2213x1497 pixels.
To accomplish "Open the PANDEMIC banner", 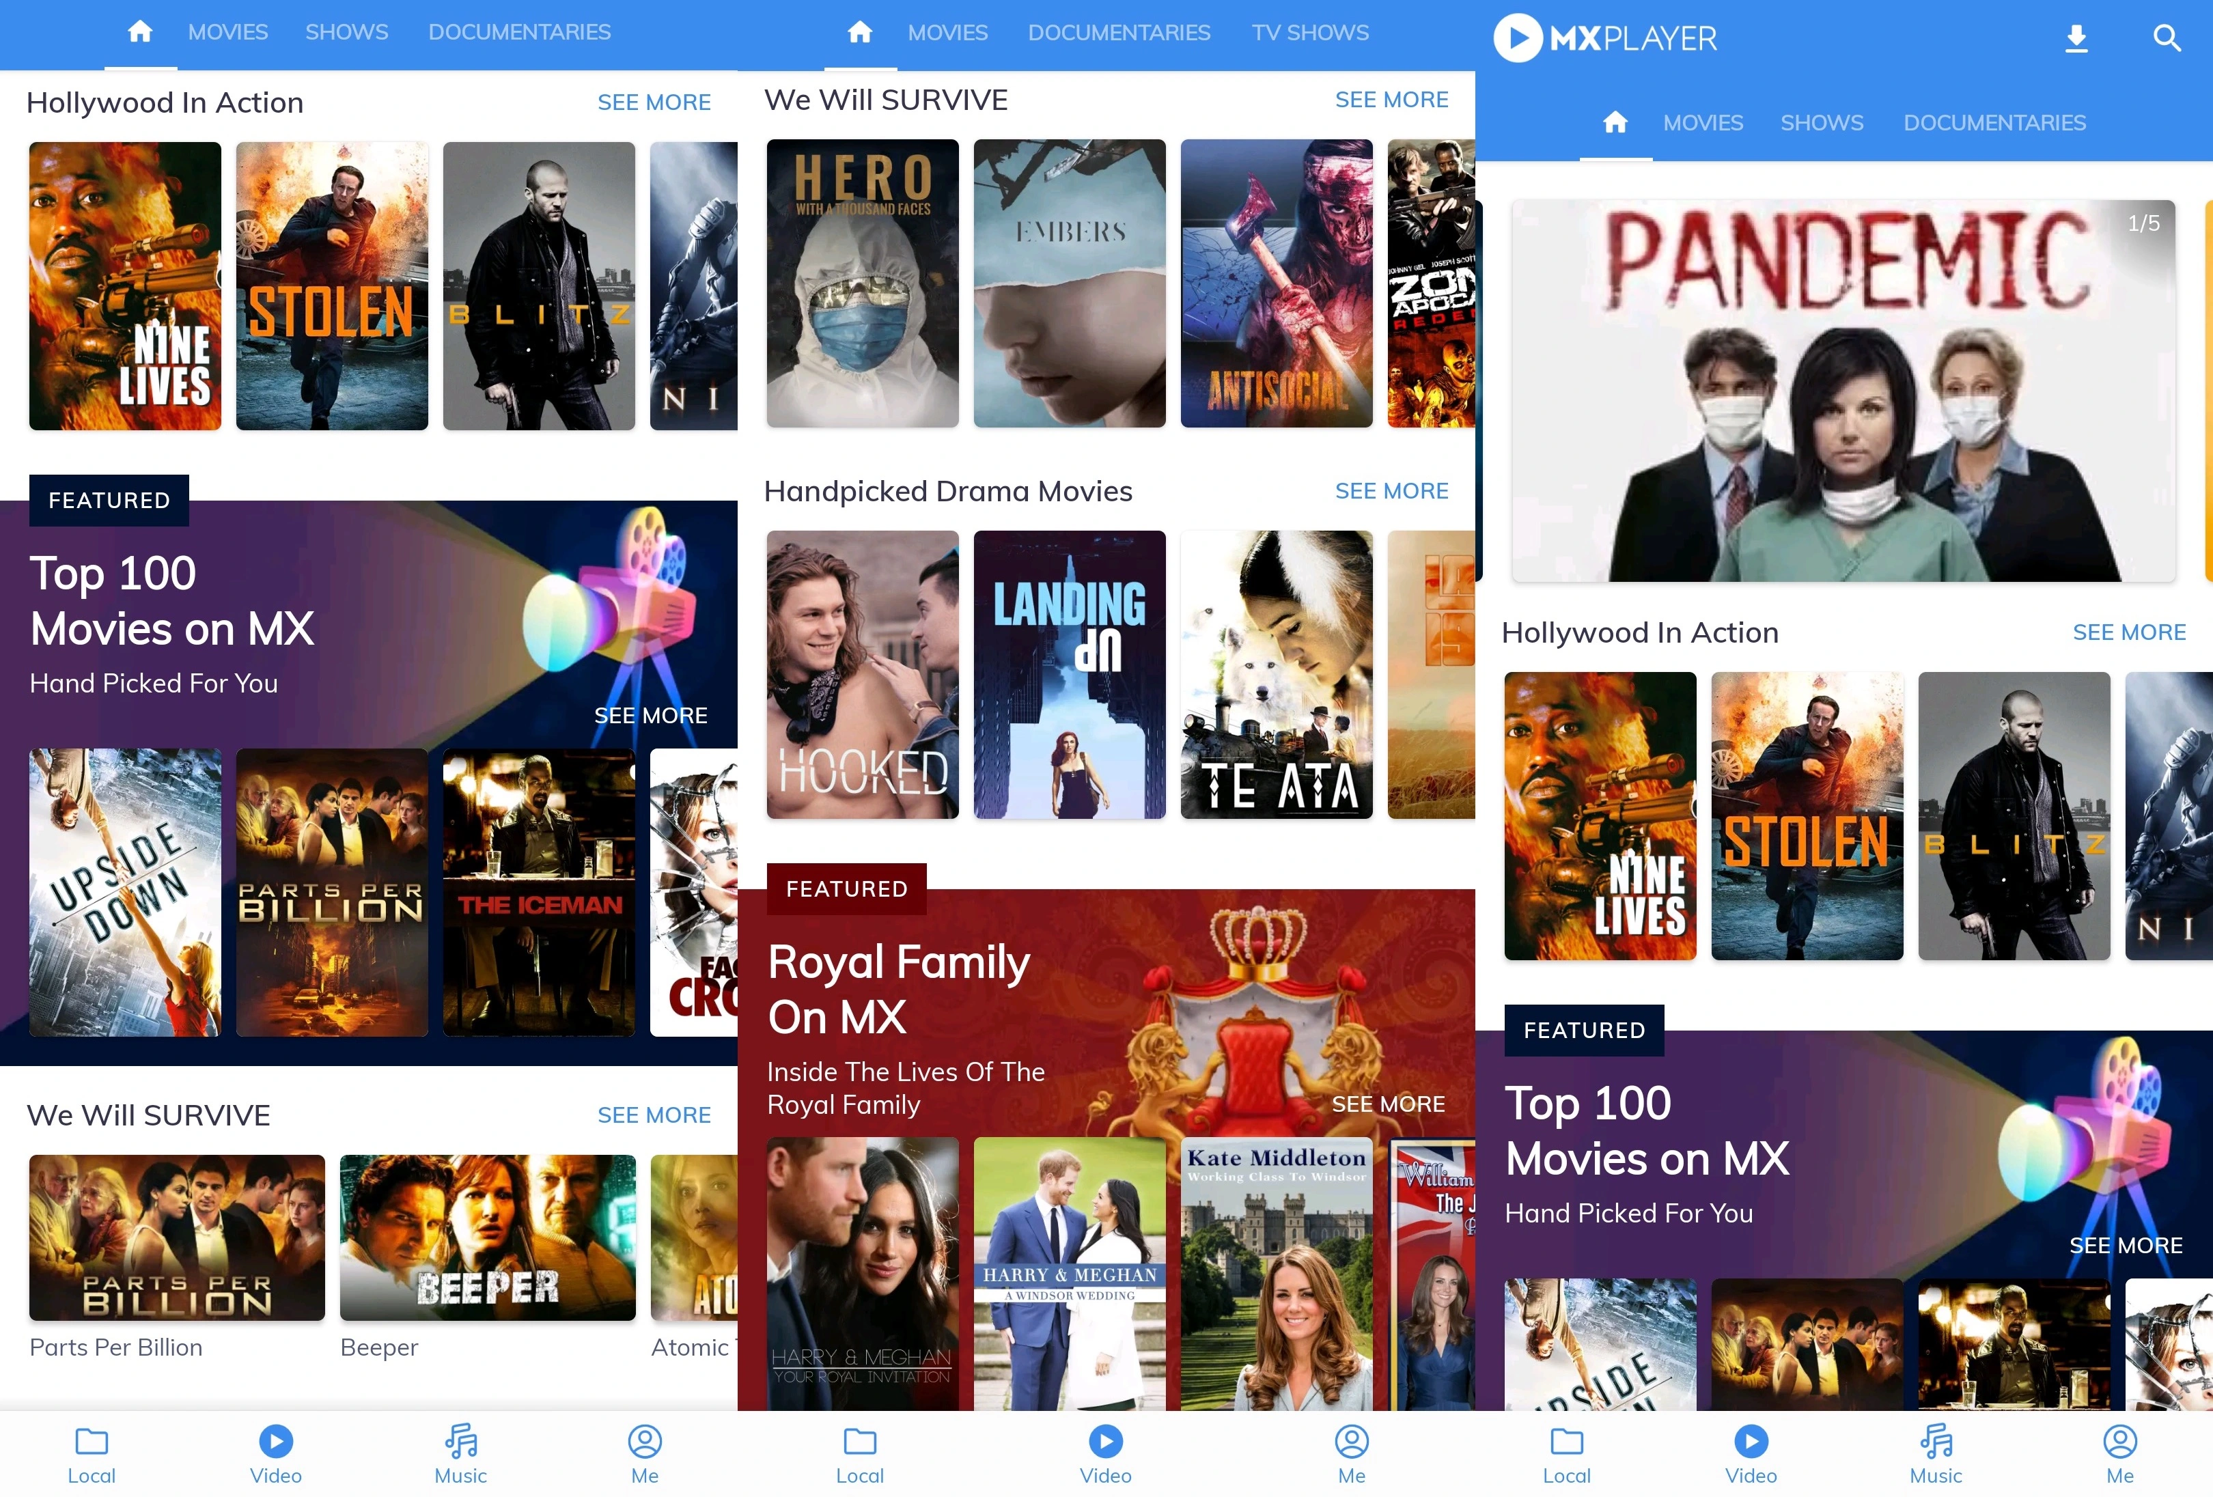I will (x=1843, y=391).
